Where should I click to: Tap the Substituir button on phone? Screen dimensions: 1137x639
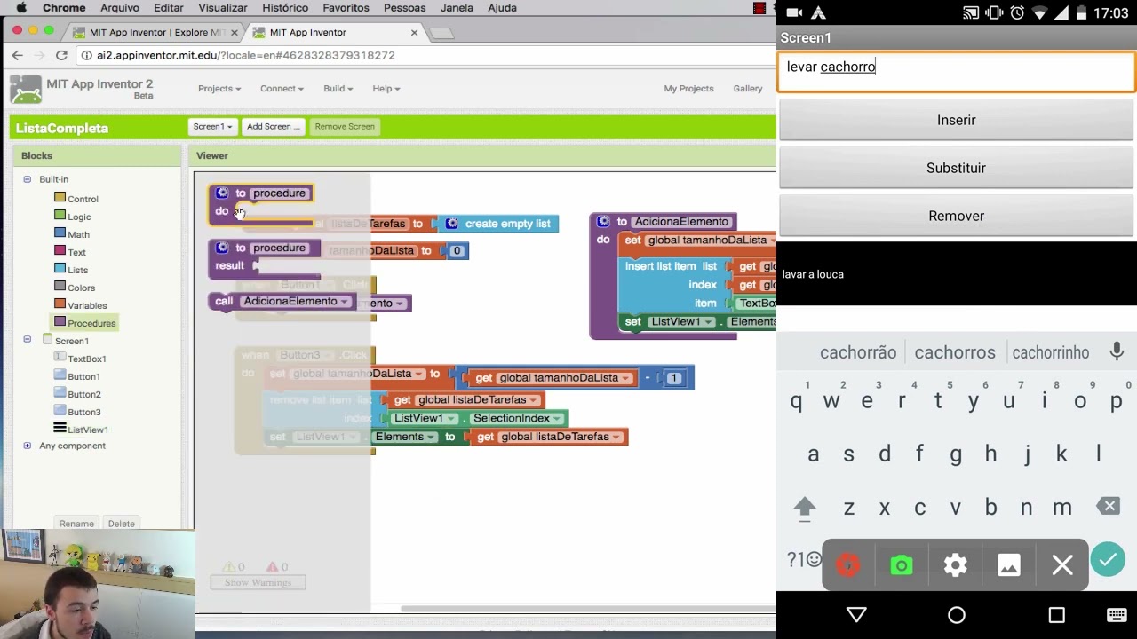957,168
